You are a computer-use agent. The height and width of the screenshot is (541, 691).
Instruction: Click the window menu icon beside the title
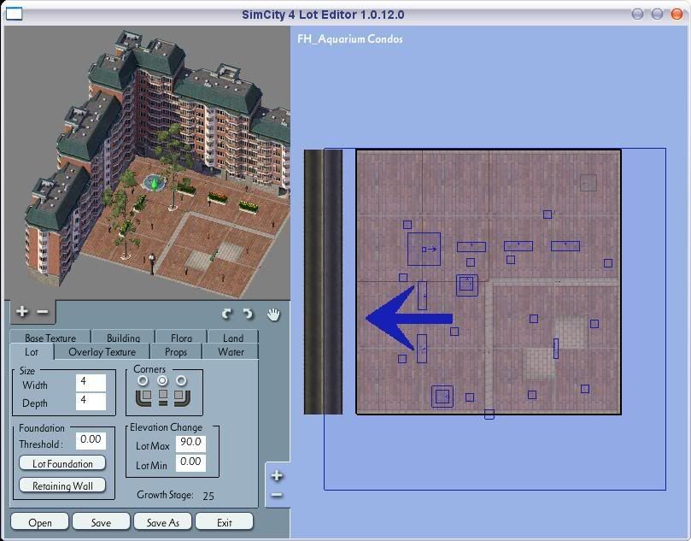[15, 15]
